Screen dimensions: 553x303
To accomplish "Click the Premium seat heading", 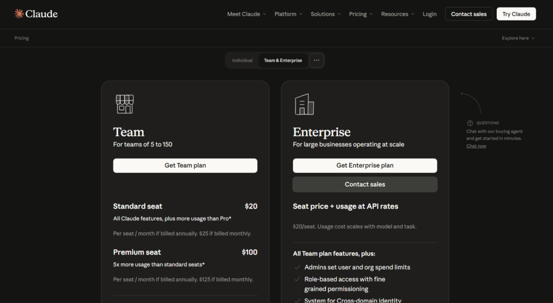I will [137, 252].
